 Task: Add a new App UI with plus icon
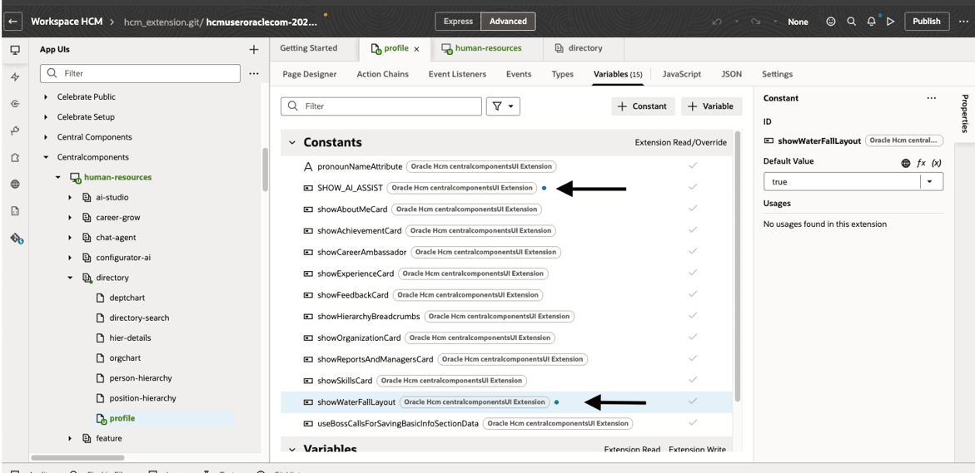click(x=253, y=50)
